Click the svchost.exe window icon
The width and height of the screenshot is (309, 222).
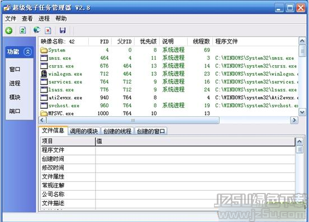pyautogui.click(x=44, y=105)
